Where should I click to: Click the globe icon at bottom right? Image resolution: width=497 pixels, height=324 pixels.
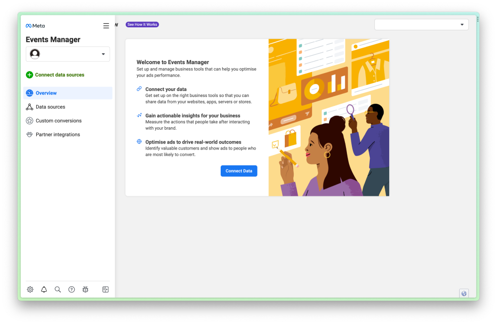pos(464,293)
